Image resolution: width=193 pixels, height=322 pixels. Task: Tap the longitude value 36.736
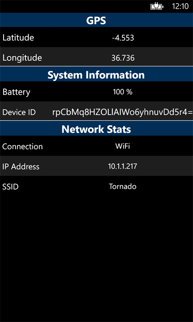click(123, 58)
